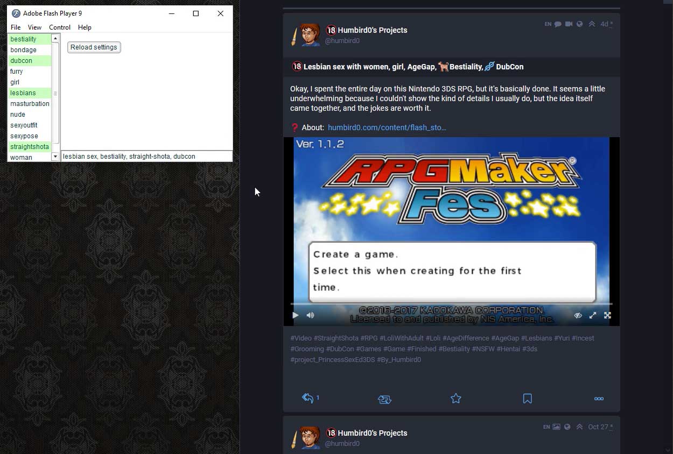This screenshot has width=673, height=454.
Task: Click the globe visibility icon in first post header
Action: [x=579, y=24]
